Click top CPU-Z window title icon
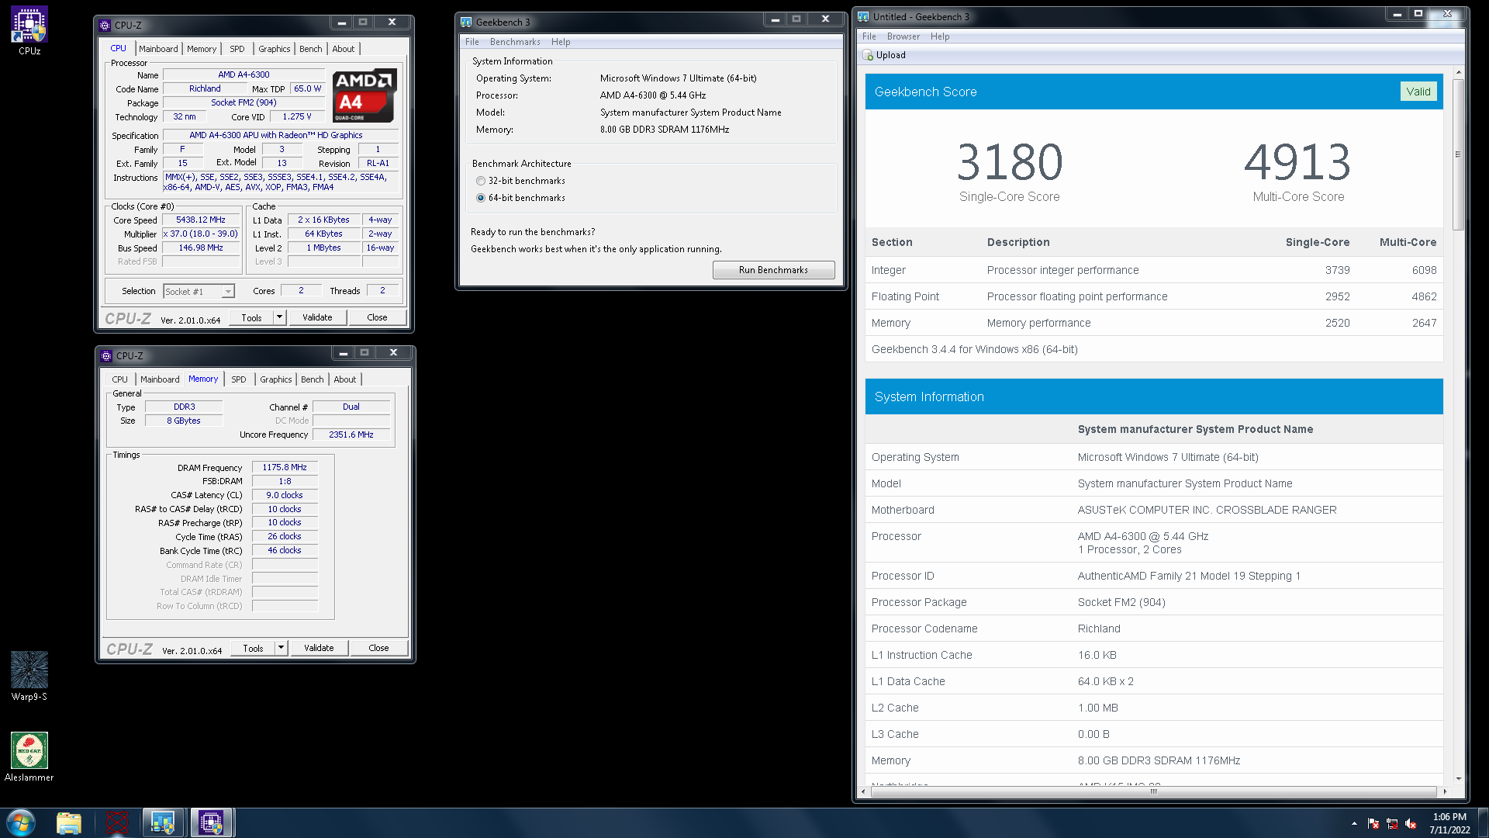This screenshot has height=838, width=1489. 105,25
